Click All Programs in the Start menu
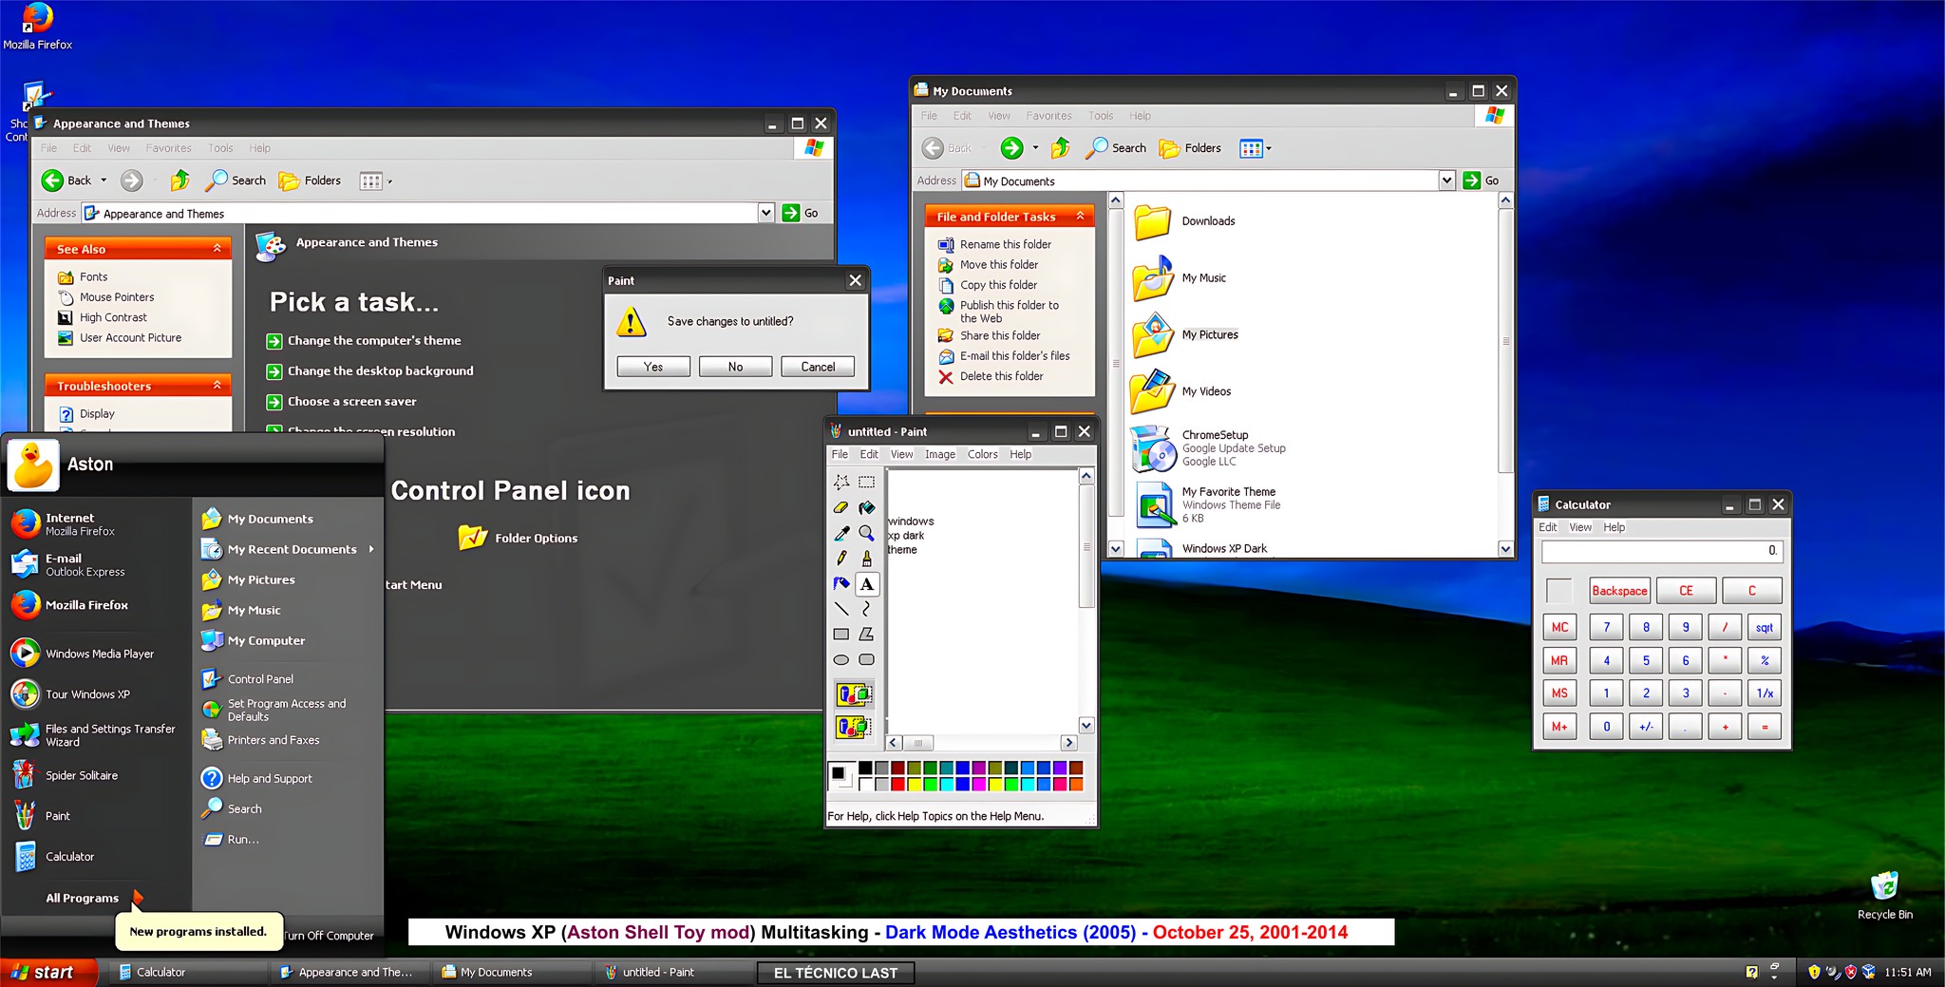 [x=94, y=898]
